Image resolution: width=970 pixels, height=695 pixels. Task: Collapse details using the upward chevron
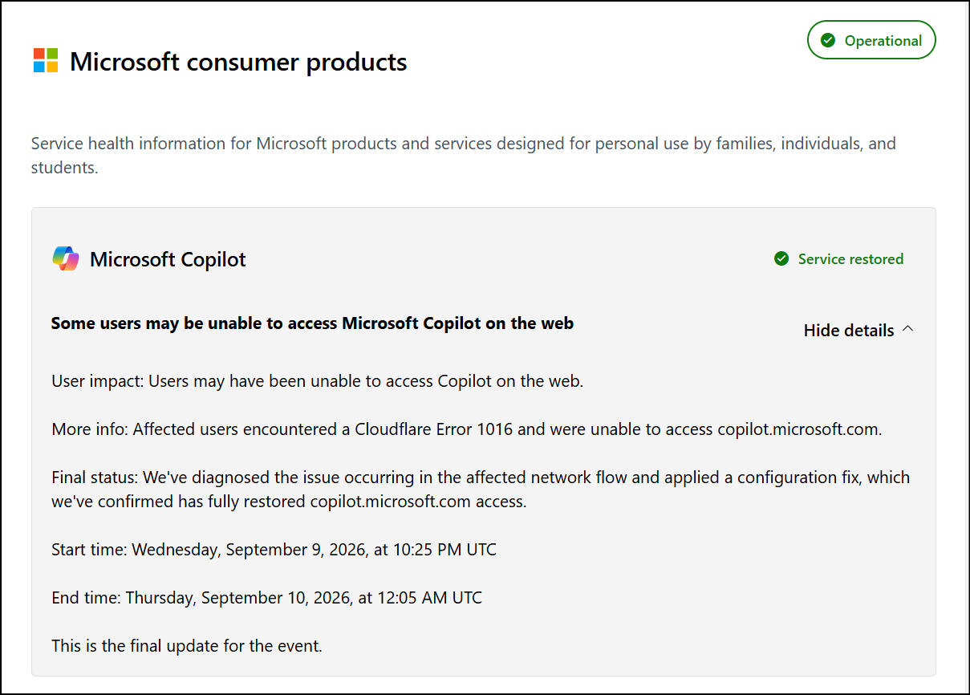point(908,329)
